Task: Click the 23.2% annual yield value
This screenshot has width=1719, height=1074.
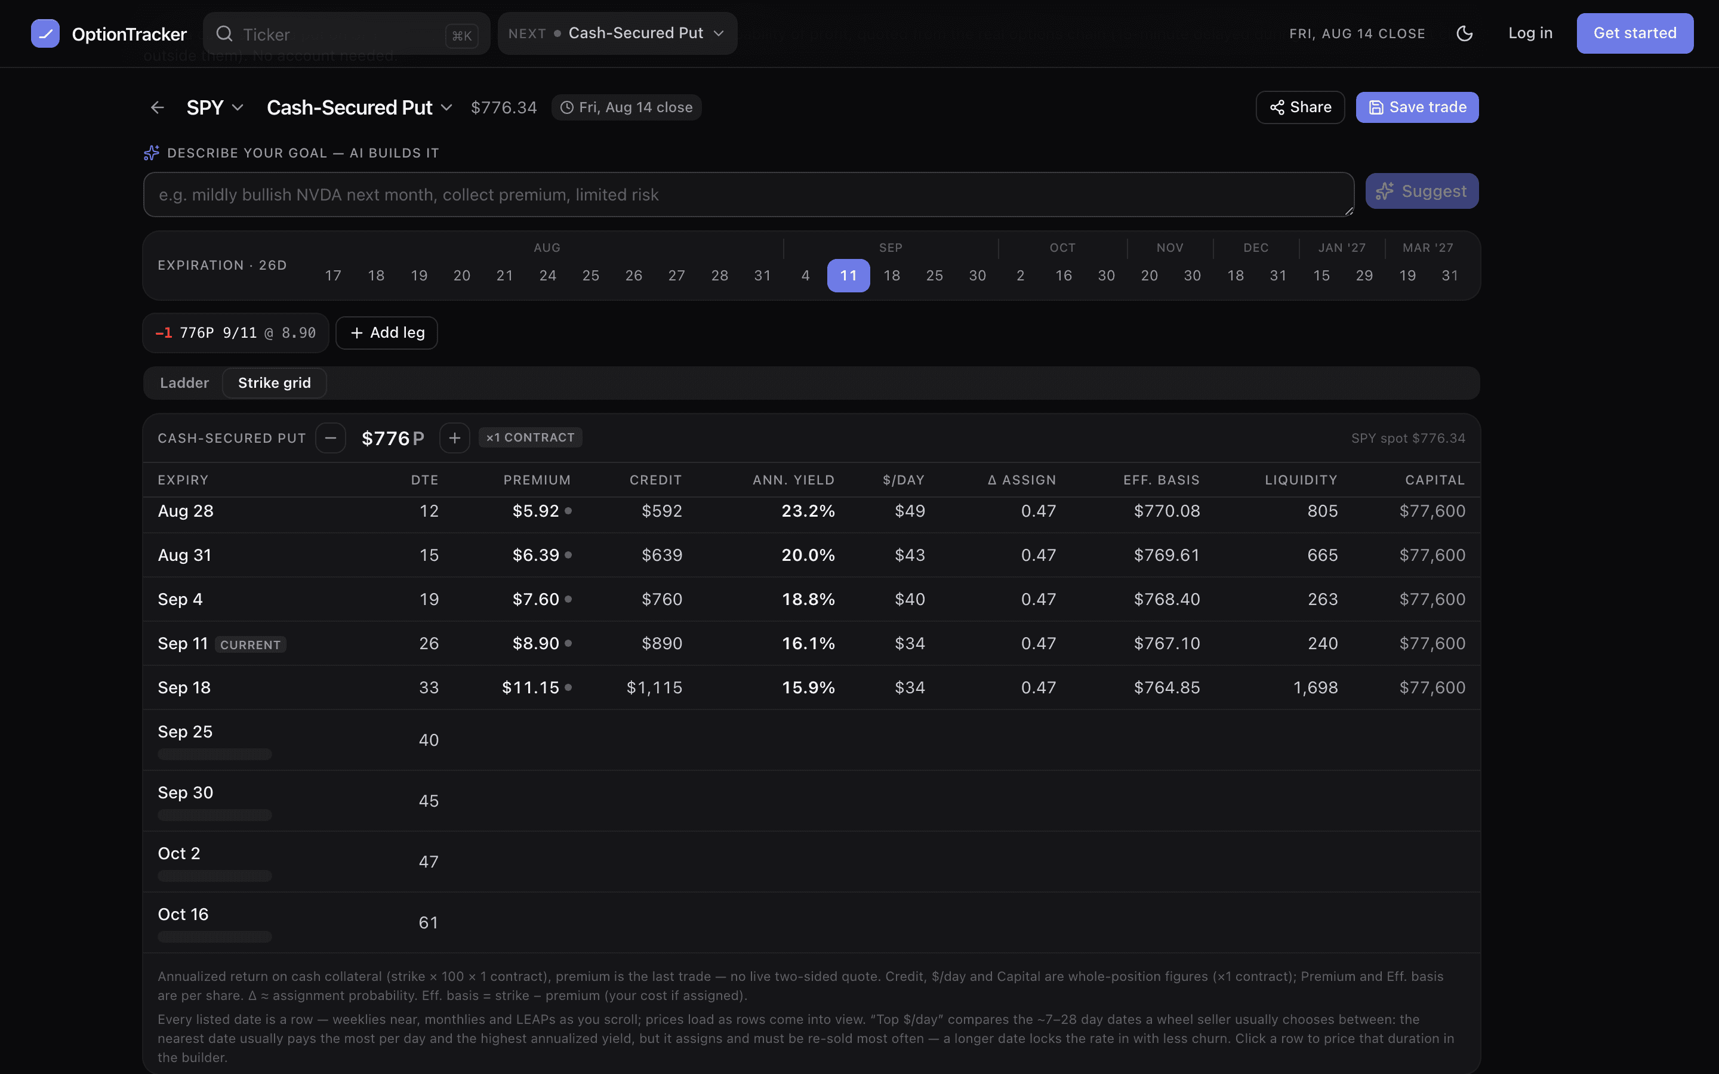Action: [x=808, y=511]
